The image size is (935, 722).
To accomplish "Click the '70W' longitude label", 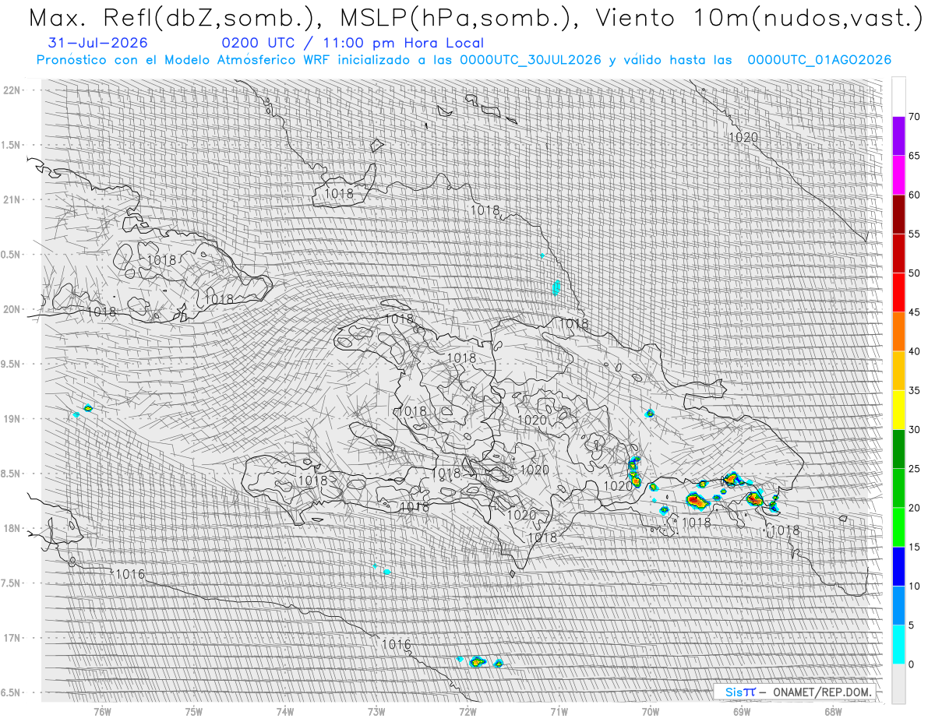I will (651, 711).
